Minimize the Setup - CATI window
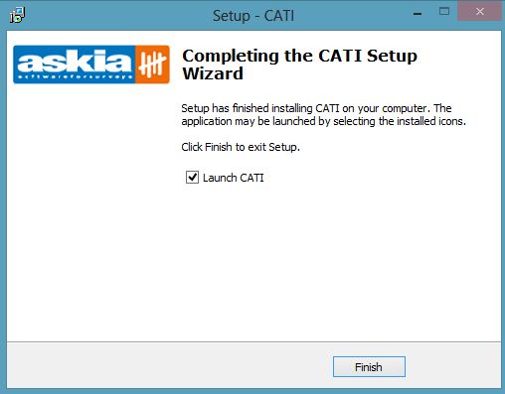The width and height of the screenshot is (505, 394). [418, 14]
